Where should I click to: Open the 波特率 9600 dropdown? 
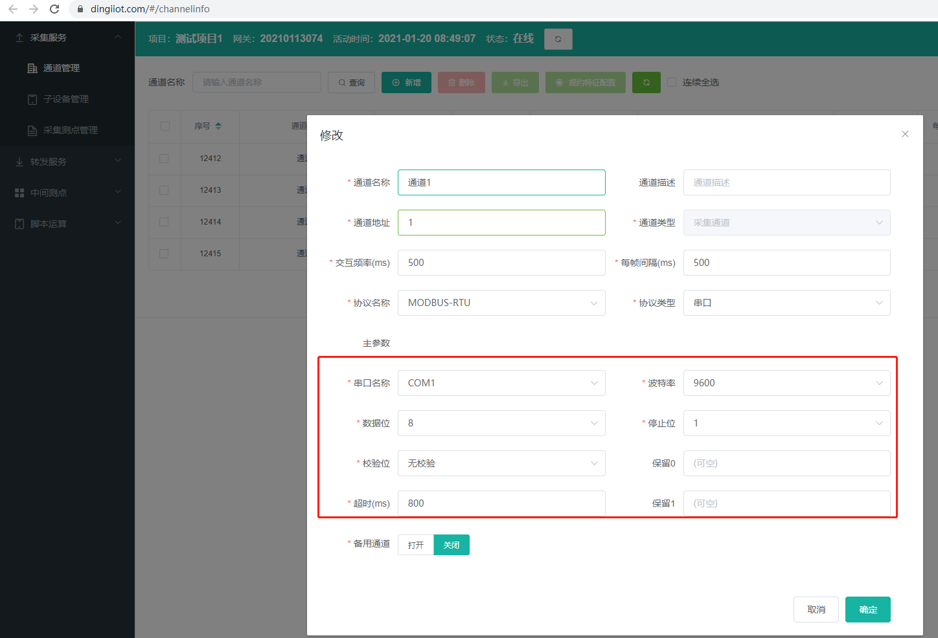[786, 383]
